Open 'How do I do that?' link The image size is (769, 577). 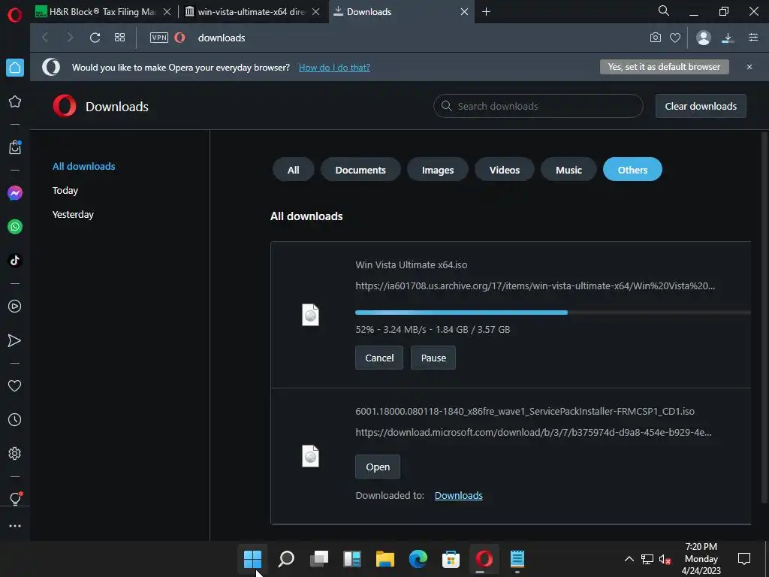point(334,67)
